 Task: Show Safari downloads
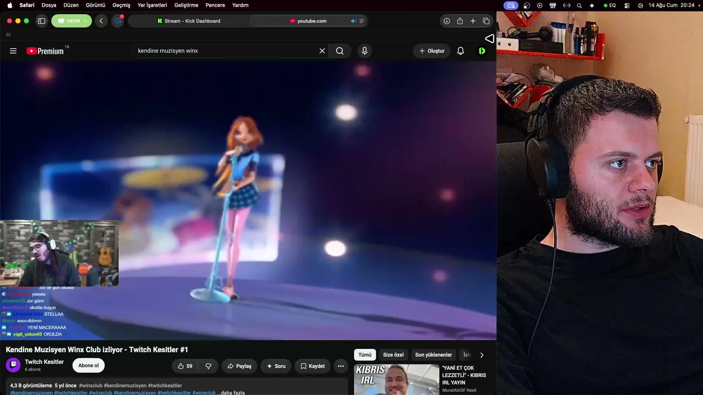click(447, 21)
